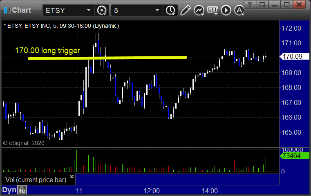Select the pencil drawing tool

(185, 10)
